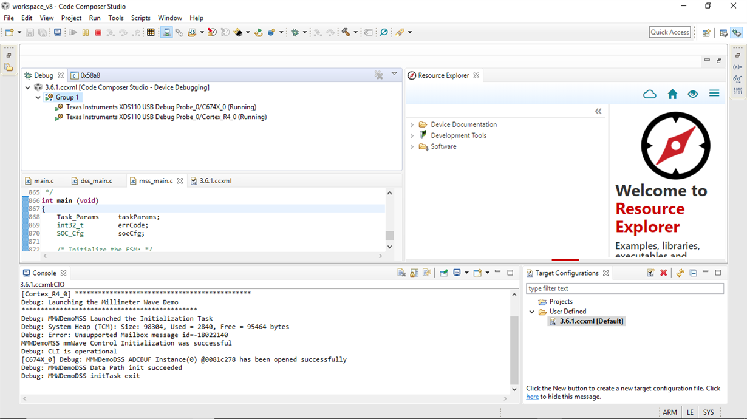Image resolution: width=747 pixels, height=419 pixels.
Task: Click New Target Configuration icon
Action: [650, 273]
